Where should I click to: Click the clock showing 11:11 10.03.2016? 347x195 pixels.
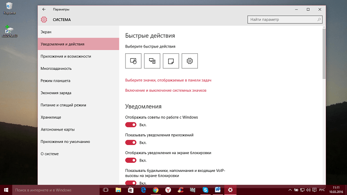336,190
